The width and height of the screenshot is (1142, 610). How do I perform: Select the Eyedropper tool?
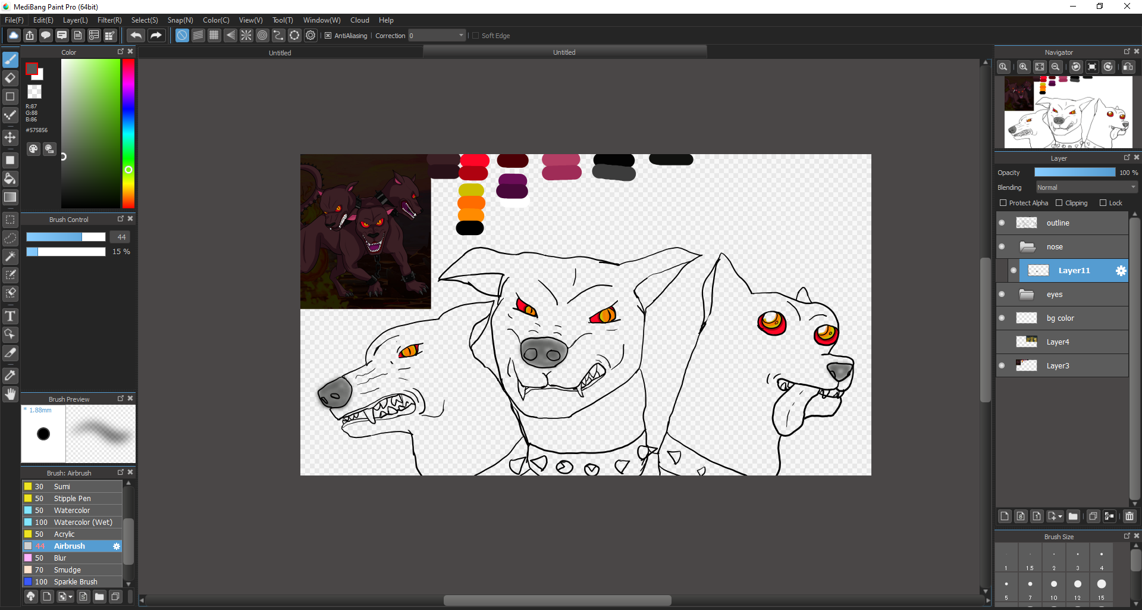(10, 376)
